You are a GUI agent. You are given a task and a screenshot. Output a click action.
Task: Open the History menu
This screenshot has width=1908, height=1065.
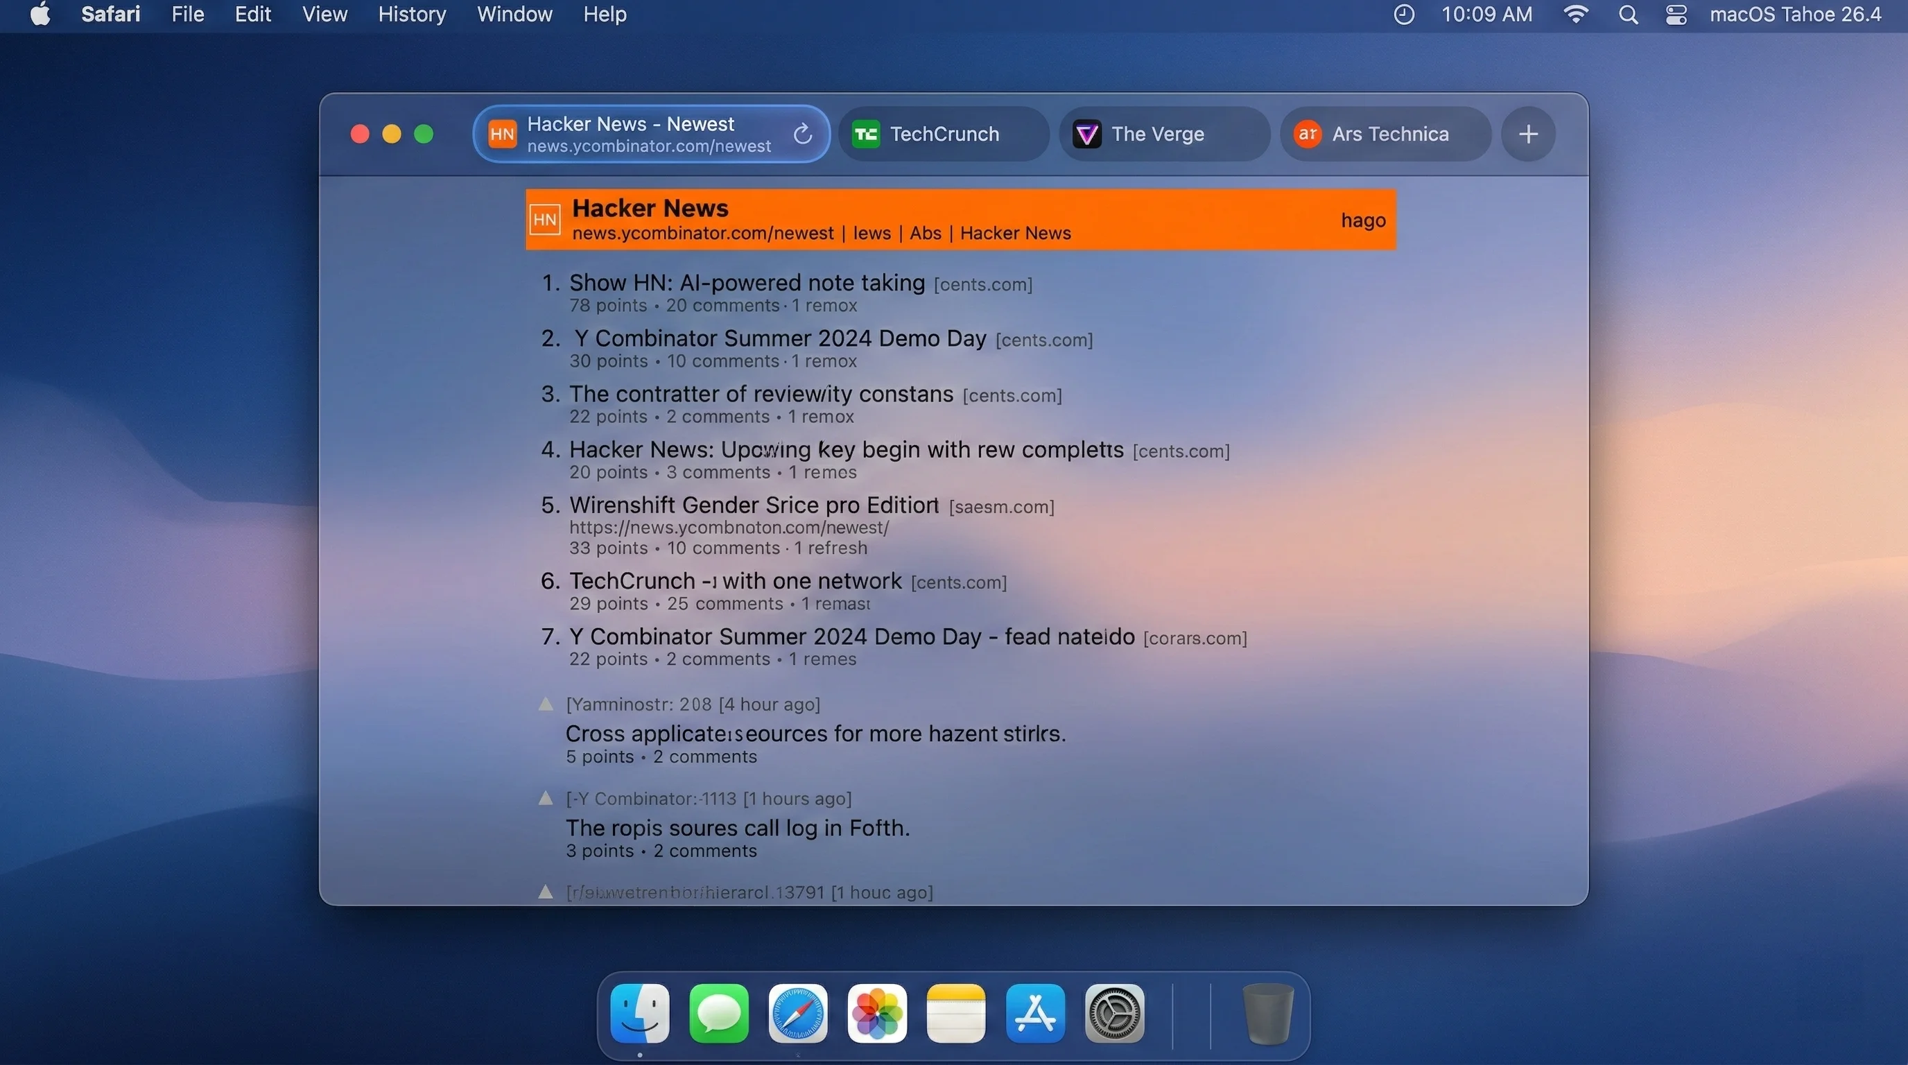point(412,14)
